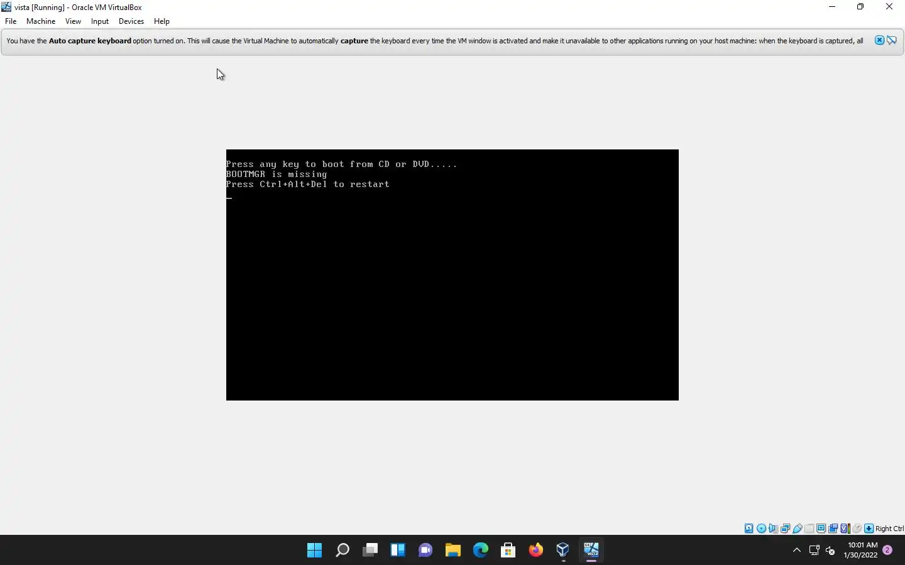
Task: Click 'Press any key to boot' line
Action: [x=342, y=164]
